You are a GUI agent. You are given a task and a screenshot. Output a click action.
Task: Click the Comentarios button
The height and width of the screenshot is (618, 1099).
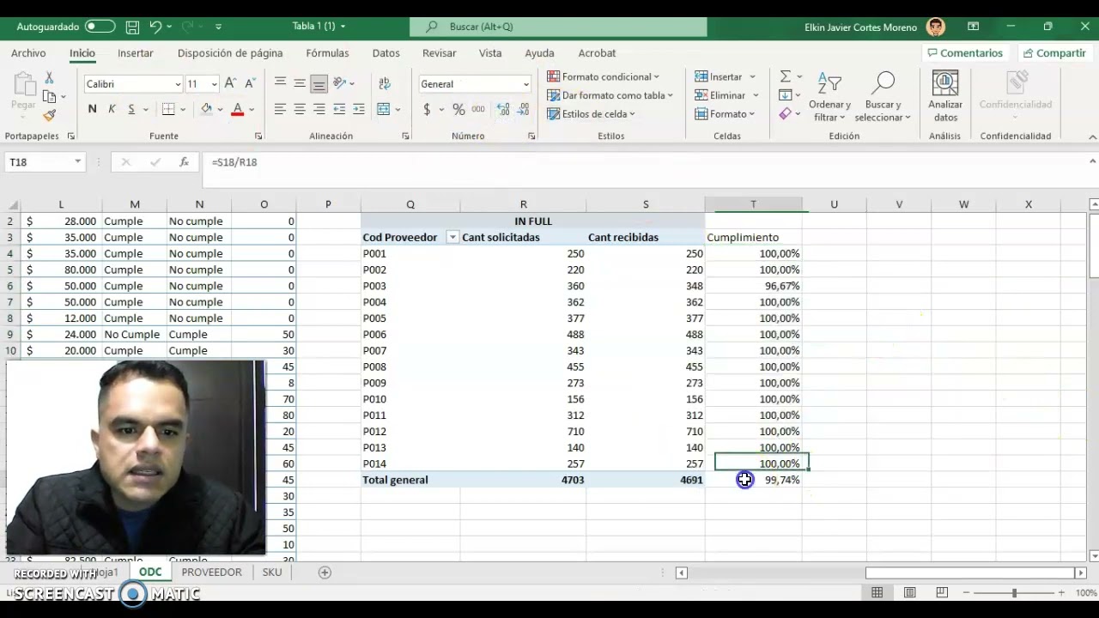(965, 53)
